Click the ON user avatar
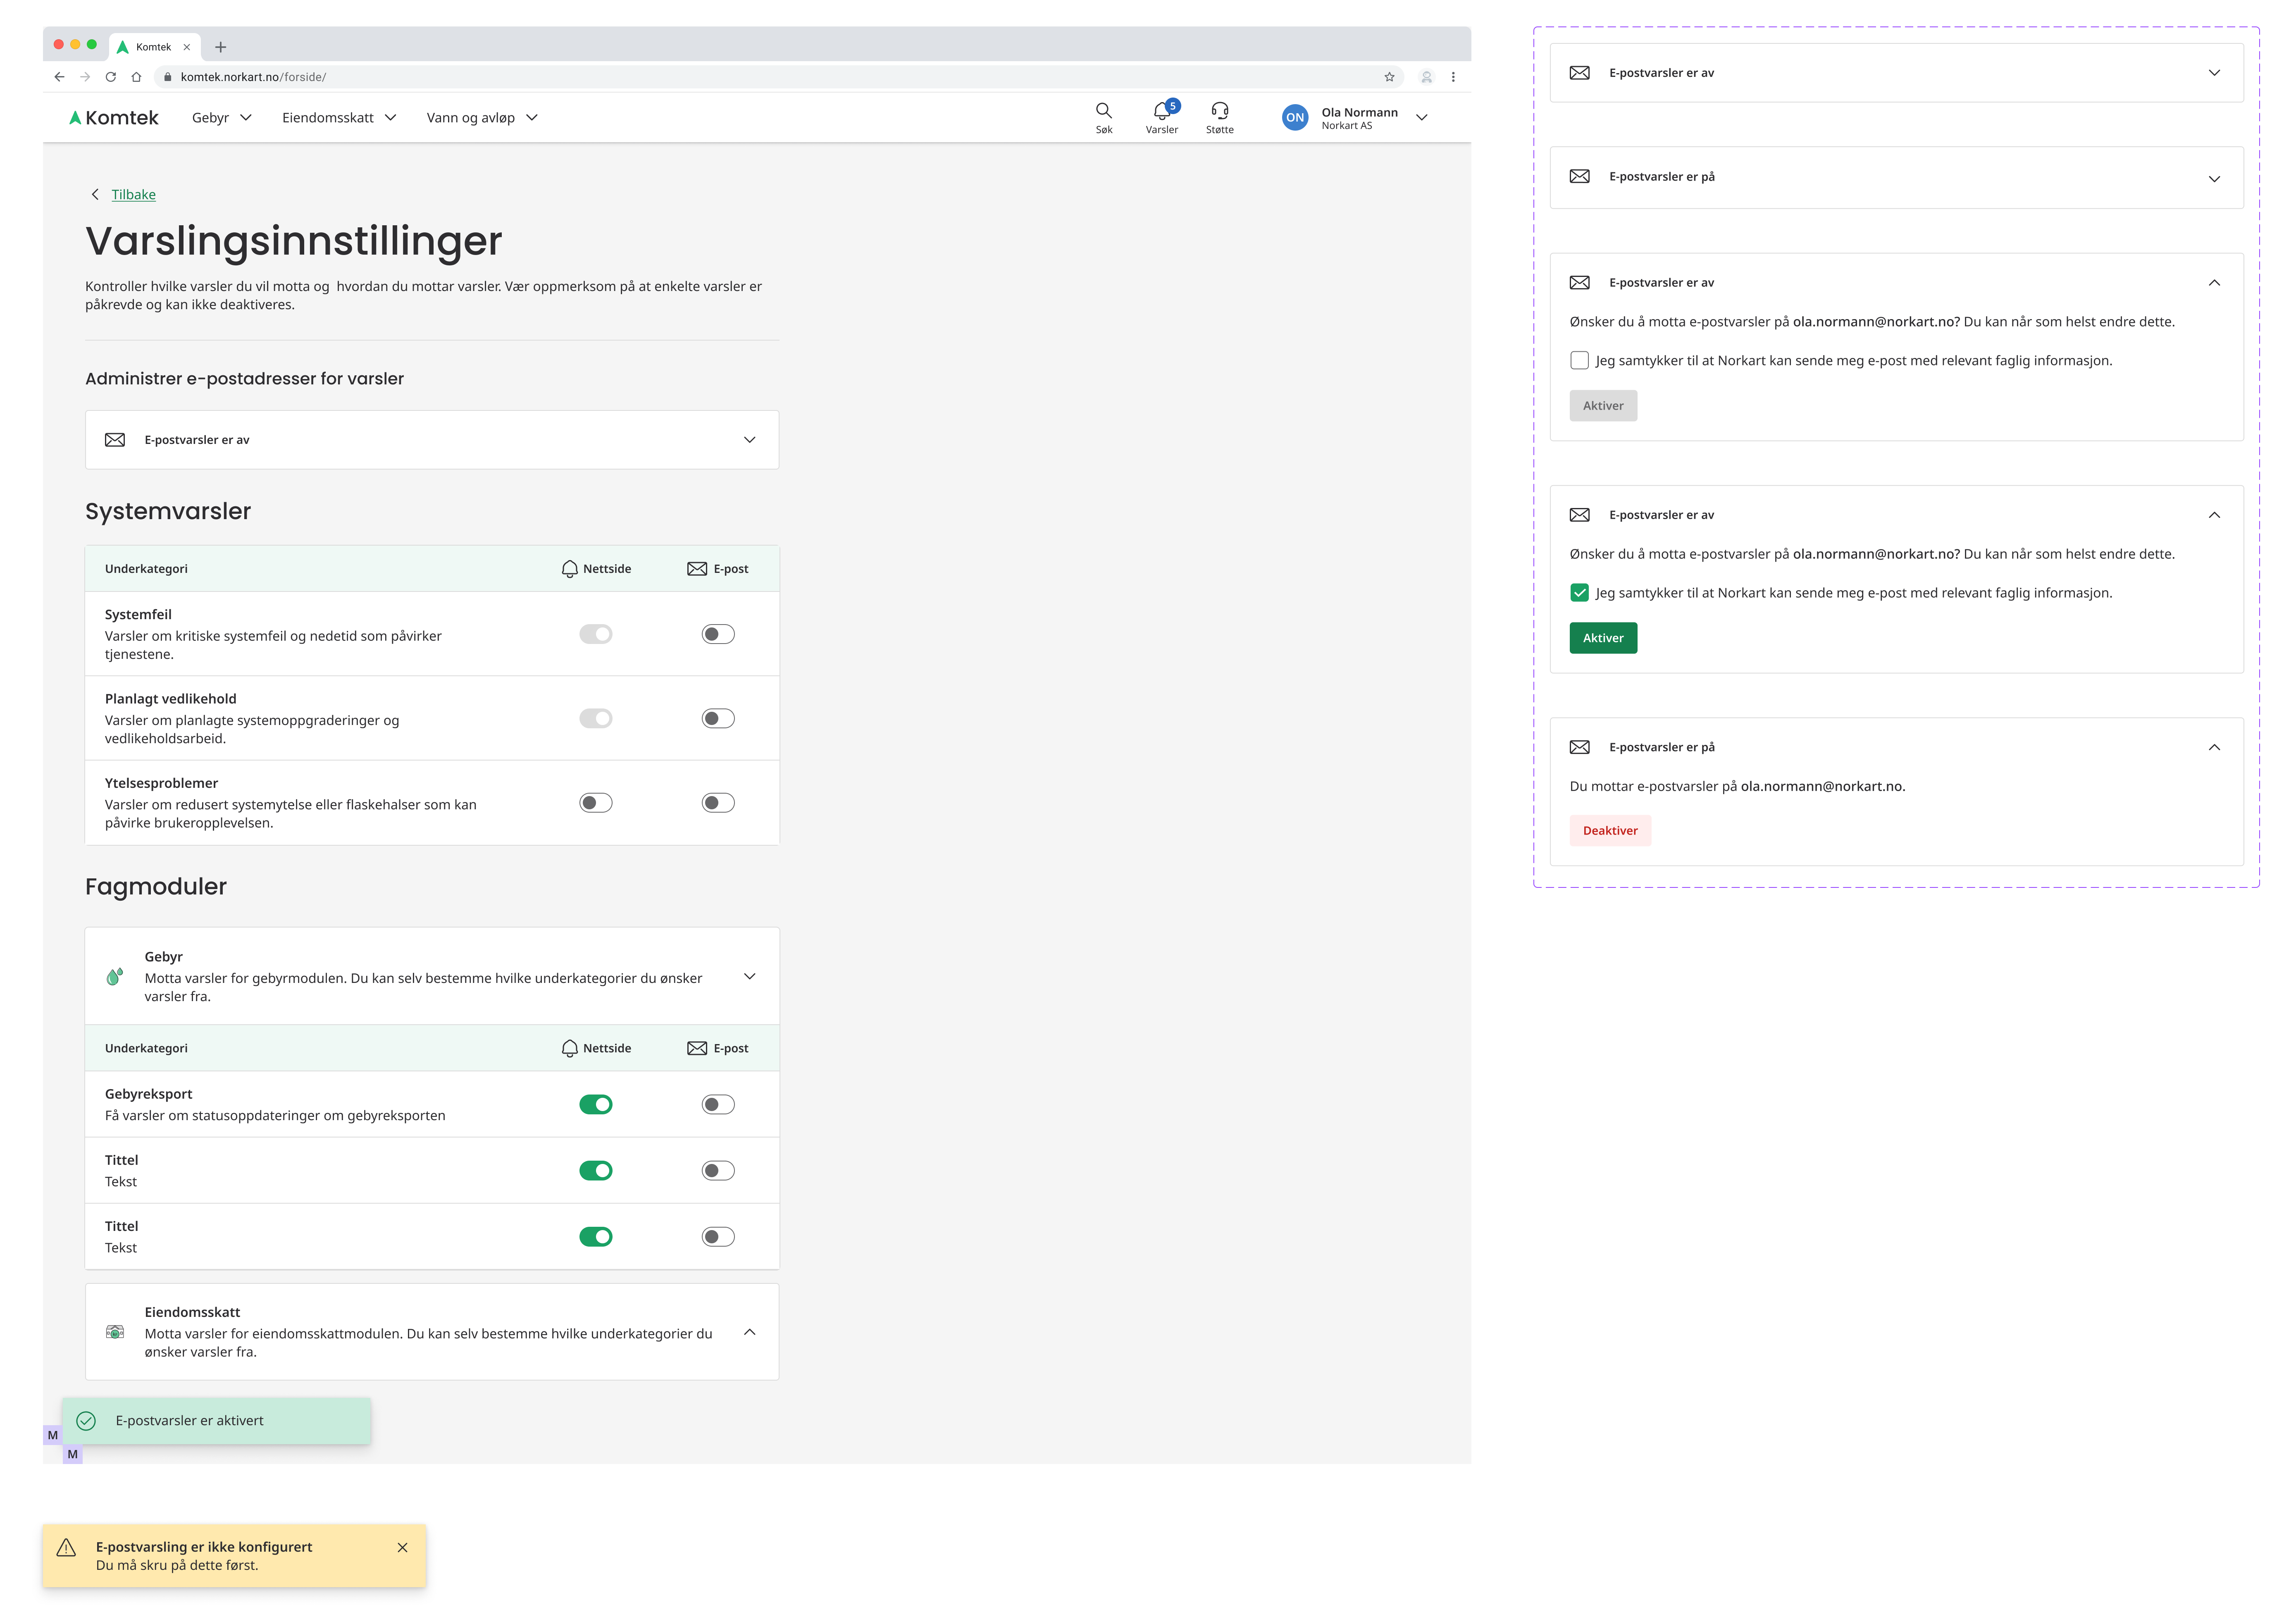 pos(1294,118)
